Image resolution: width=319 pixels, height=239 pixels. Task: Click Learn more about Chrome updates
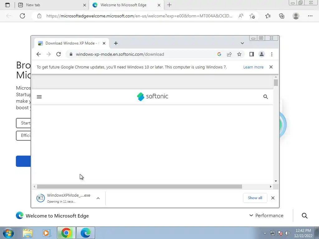[253, 67]
